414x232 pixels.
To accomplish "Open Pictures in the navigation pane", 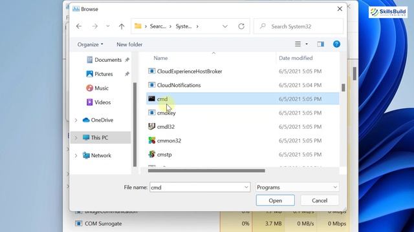I will pyautogui.click(x=103, y=74).
